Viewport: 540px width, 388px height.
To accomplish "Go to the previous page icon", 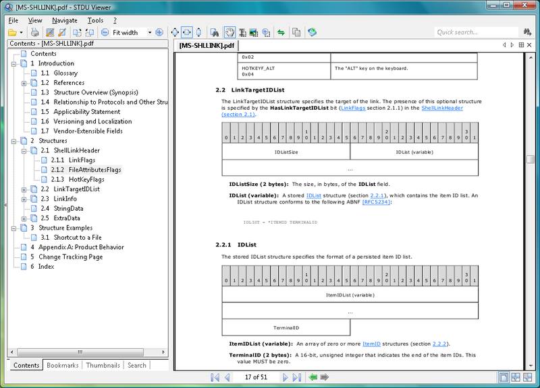I will (x=227, y=377).
